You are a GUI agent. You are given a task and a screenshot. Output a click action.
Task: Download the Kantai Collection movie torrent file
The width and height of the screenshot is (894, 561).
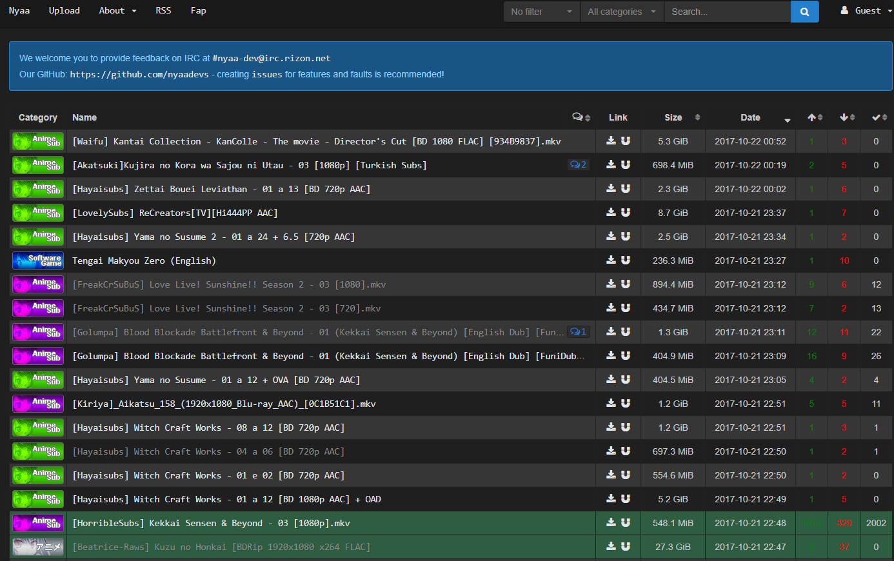click(x=610, y=141)
